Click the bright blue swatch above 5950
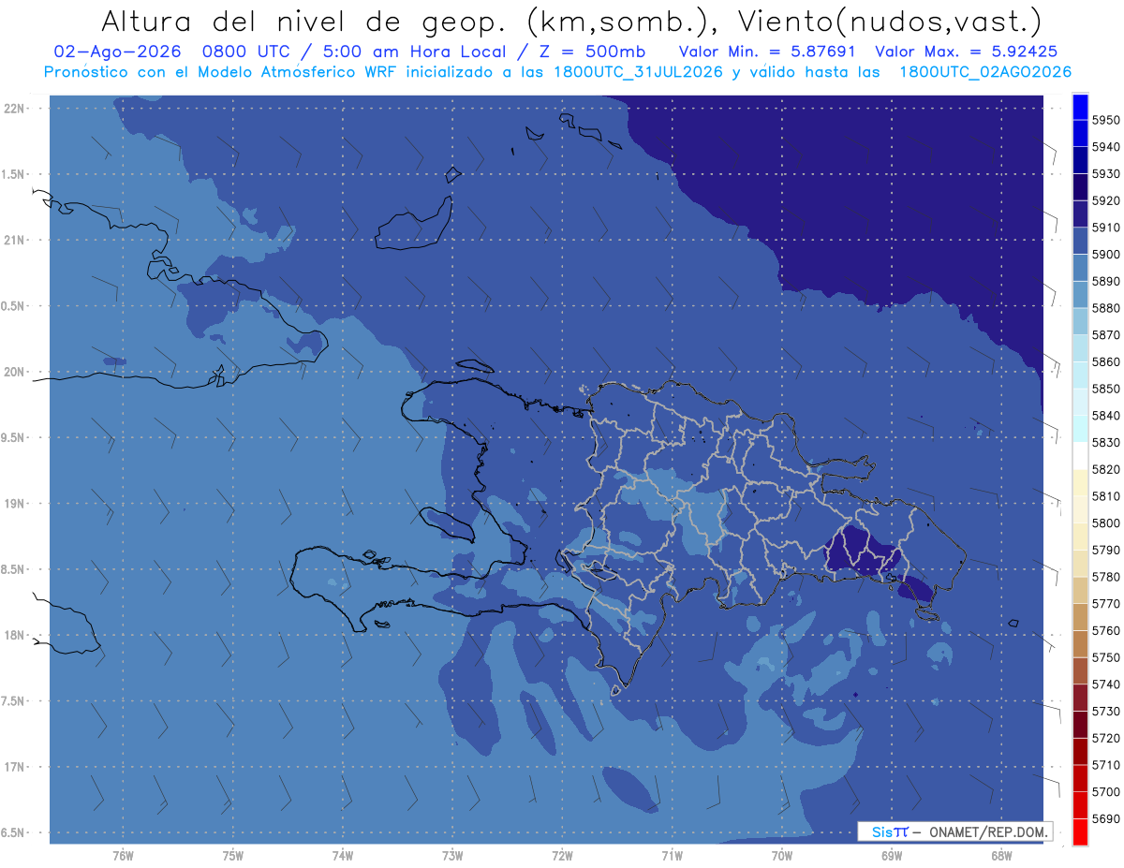The height and width of the screenshot is (868, 1124). tap(1080, 108)
